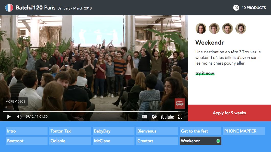Open the products cube icon

[x=236, y=8]
